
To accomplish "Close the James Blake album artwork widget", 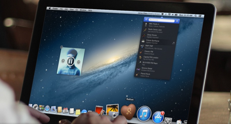I will pos(62,47).
